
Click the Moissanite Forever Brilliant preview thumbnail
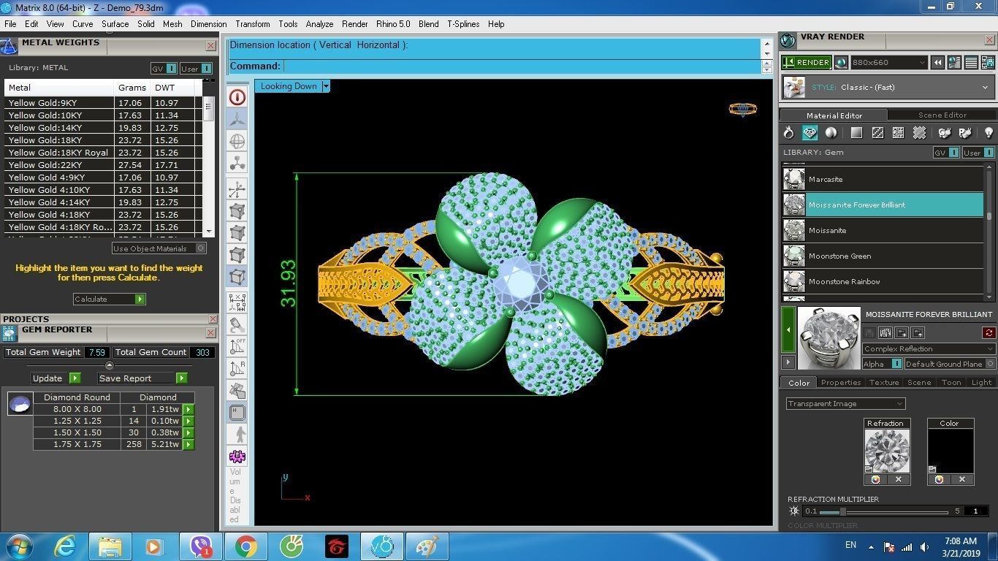tap(829, 337)
